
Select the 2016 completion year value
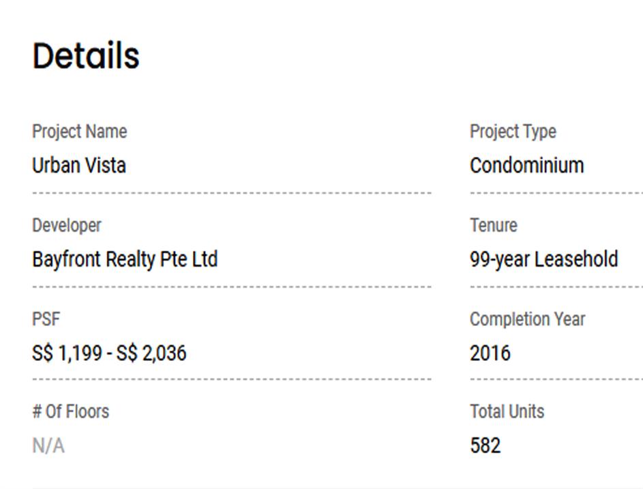[490, 353]
